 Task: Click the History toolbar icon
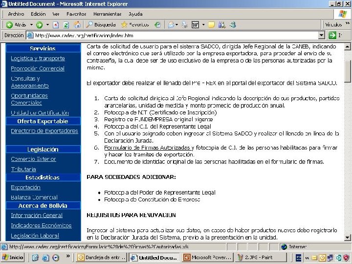[157, 25]
